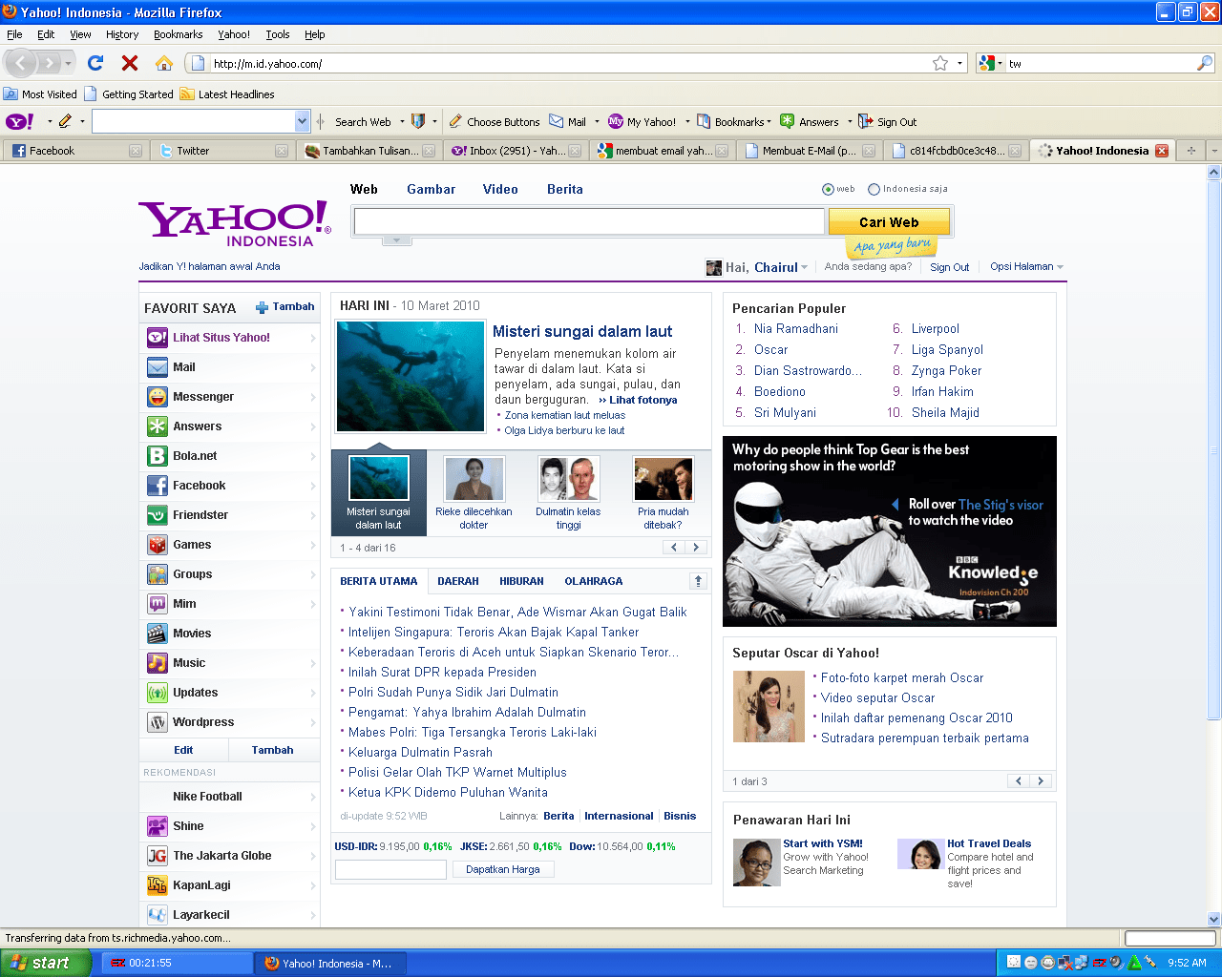The width and height of the screenshot is (1222, 977).
Task: Expand the Opsi Halaman dropdown
Action: coord(1060,267)
